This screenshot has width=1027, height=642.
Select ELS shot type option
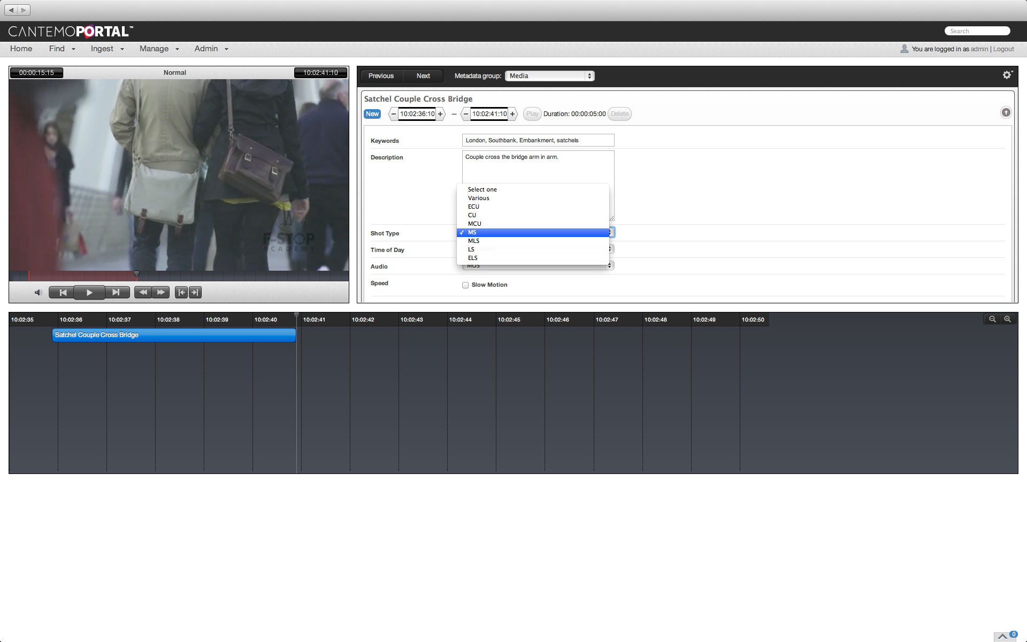pos(533,258)
